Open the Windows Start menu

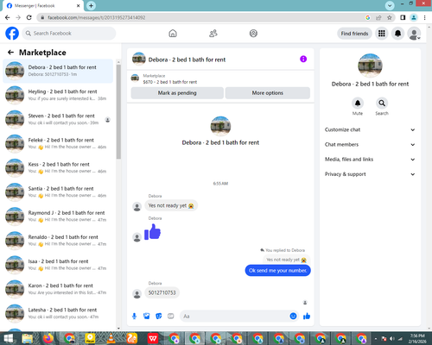tap(8, 338)
